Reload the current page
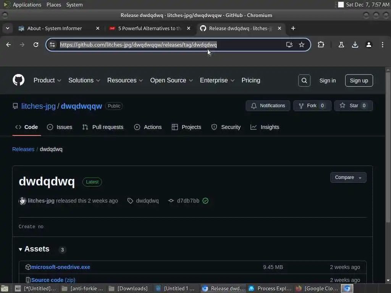391x293 pixels. [x=36, y=45]
